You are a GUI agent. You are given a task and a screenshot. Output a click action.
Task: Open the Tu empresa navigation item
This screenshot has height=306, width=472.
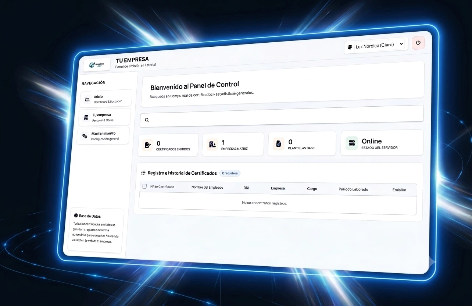click(105, 117)
